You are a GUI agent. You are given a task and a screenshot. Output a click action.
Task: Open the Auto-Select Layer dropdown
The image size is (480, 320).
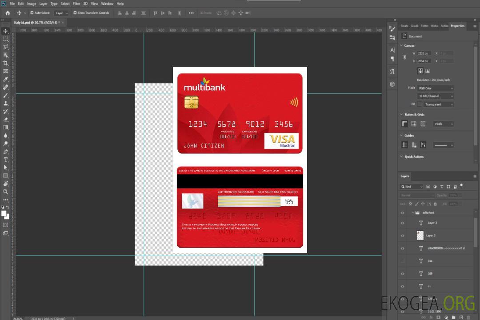(61, 13)
